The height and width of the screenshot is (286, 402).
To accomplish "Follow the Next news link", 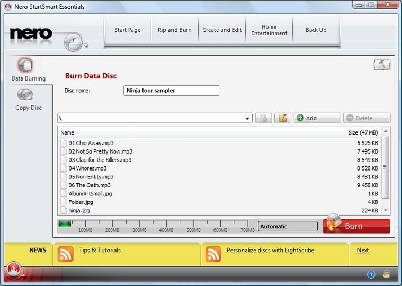I will (x=362, y=250).
